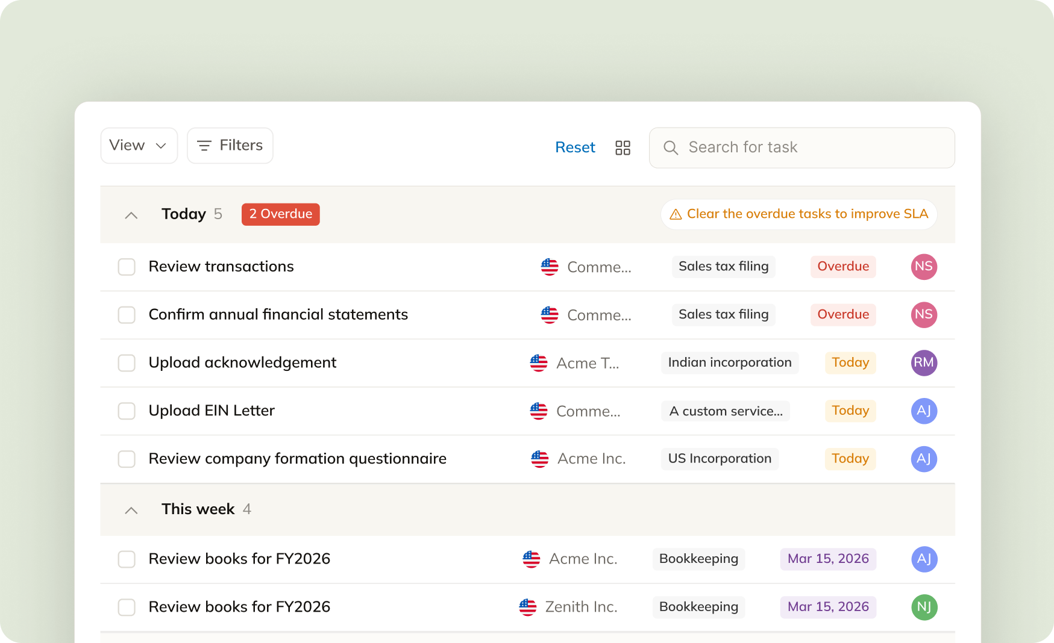Viewport: 1054px width, 643px height.
Task: Click the Today section heading
Action: click(184, 214)
